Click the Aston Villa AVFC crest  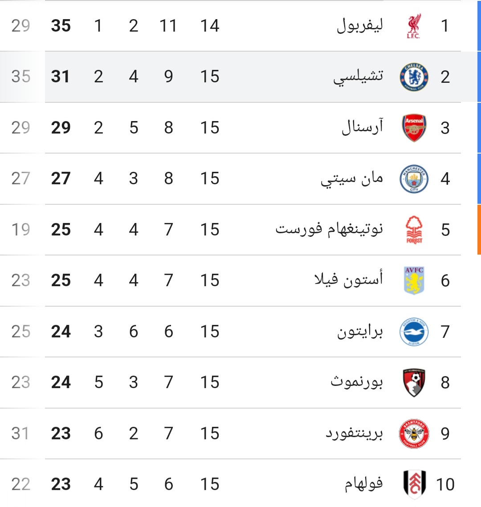[414, 280]
